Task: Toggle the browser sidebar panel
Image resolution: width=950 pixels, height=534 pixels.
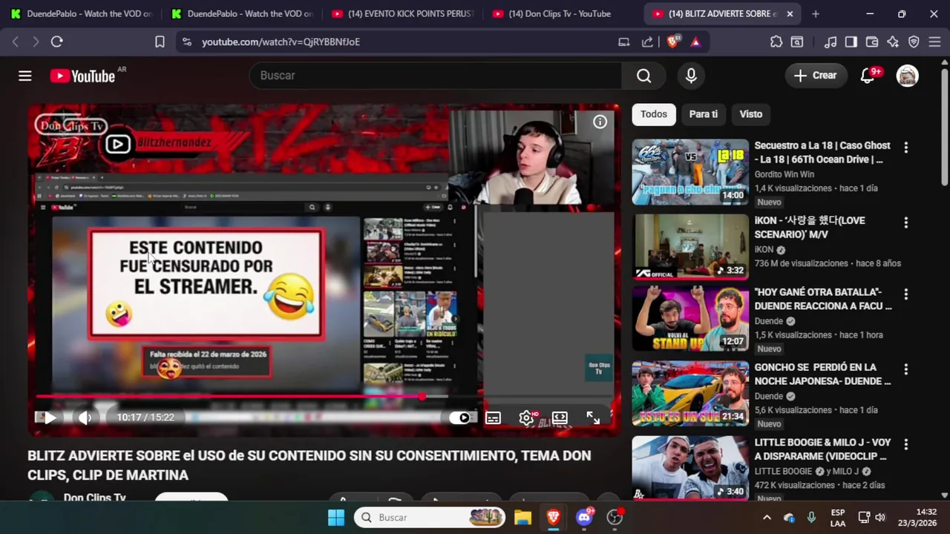Action: pyautogui.click(x=851, y=42)
